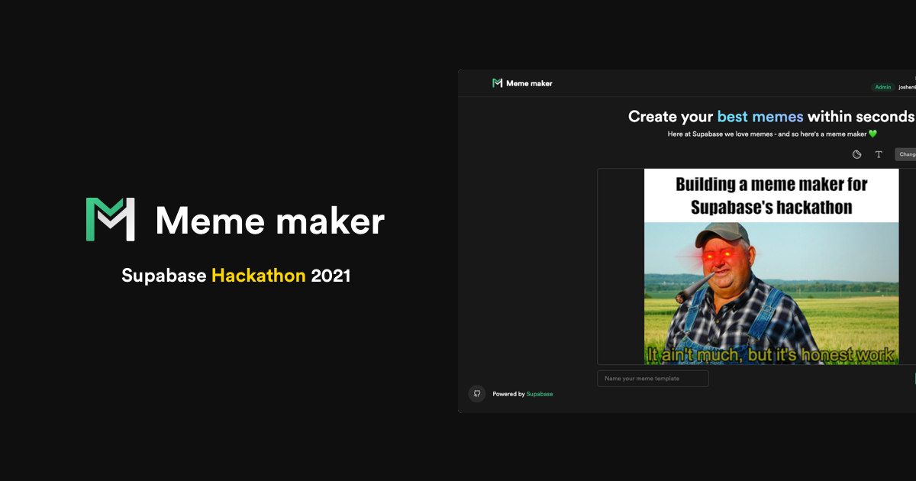The height and width of the screenshot is (481, 916).
Task: Click the GitHub icon in the app footer
Action: click(x=477, y=394)
